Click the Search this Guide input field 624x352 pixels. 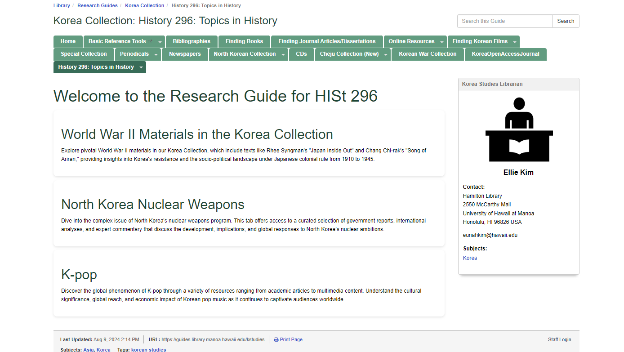coord(504,21)
